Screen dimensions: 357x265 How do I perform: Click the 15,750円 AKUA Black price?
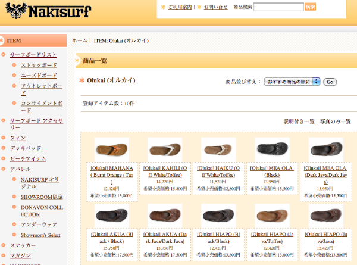(x=111, y=248)
